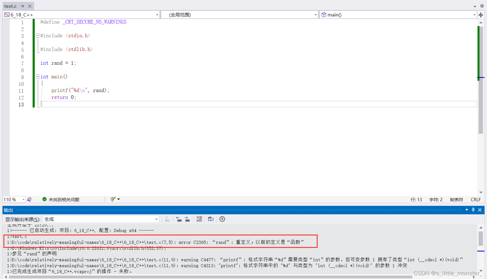Screen dimensions: 487x279
Task: Click the output panel vertical scrollbar thumb
Action: click(481, 239)
